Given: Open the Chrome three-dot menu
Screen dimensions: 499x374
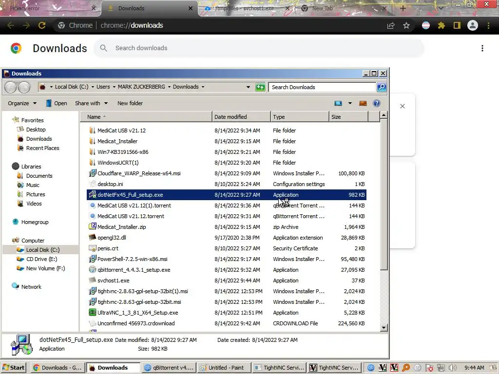Looking at the screenshot, I should (x=488, y=25).
